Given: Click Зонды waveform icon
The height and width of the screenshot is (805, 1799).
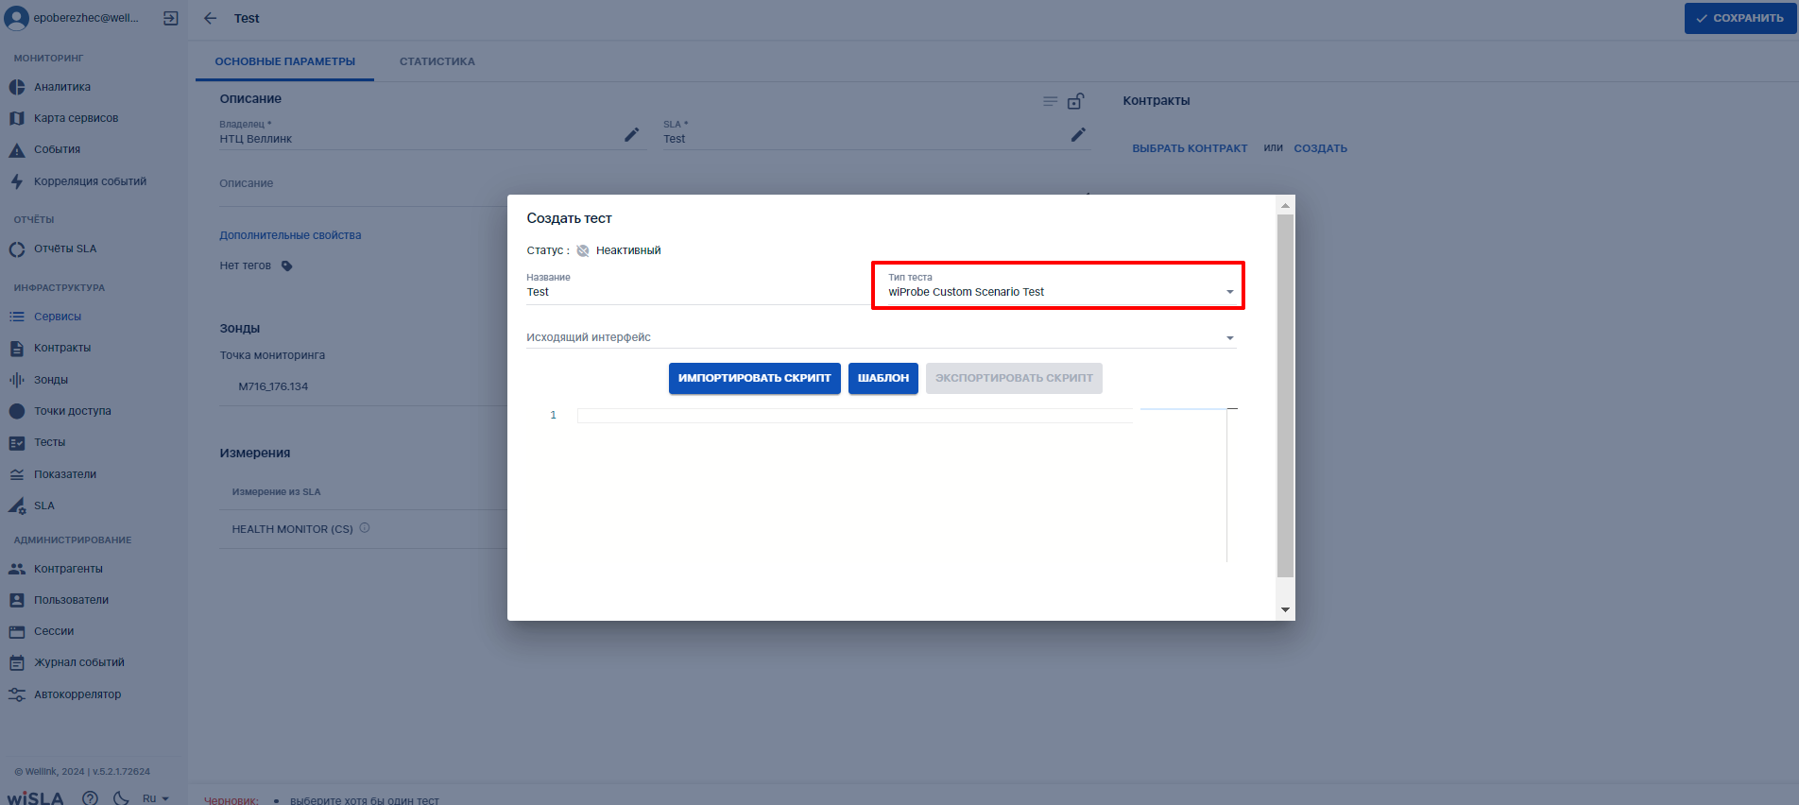Looking at the screenshot, I should (x=16, y=380).
